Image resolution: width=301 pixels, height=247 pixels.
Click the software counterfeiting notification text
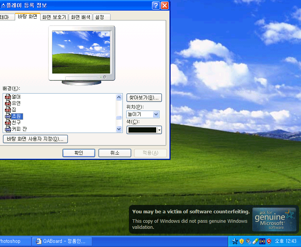pyautogui.click(x=191, y=219)
